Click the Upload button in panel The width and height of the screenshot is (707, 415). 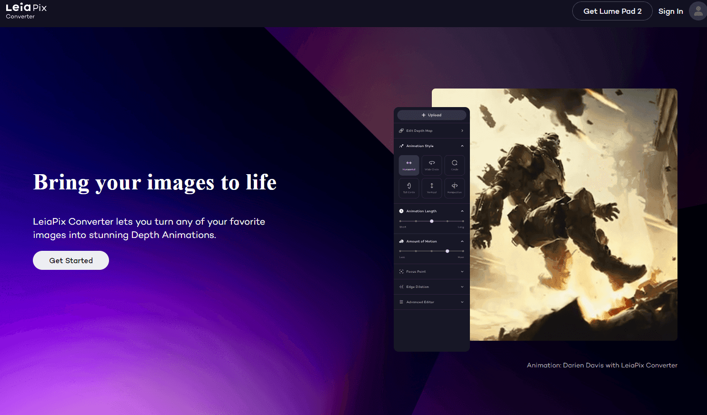[x=432, y=115]
